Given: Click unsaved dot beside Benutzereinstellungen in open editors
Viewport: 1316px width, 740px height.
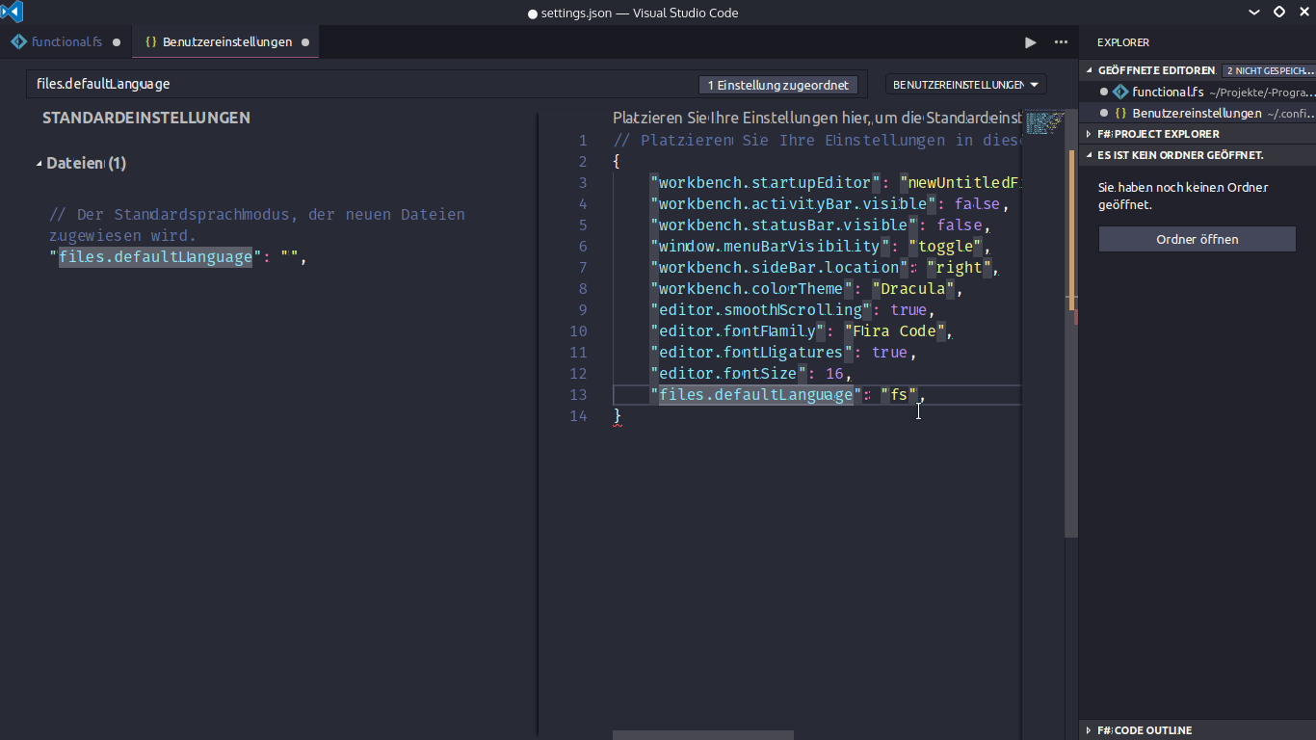Looking at the screenshot, I should click(1104, 114).
